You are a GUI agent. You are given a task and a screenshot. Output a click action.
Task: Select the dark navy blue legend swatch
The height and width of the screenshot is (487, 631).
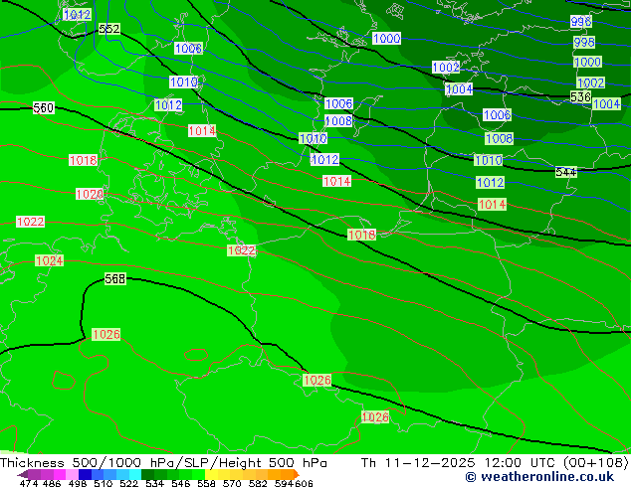point(85,474)
